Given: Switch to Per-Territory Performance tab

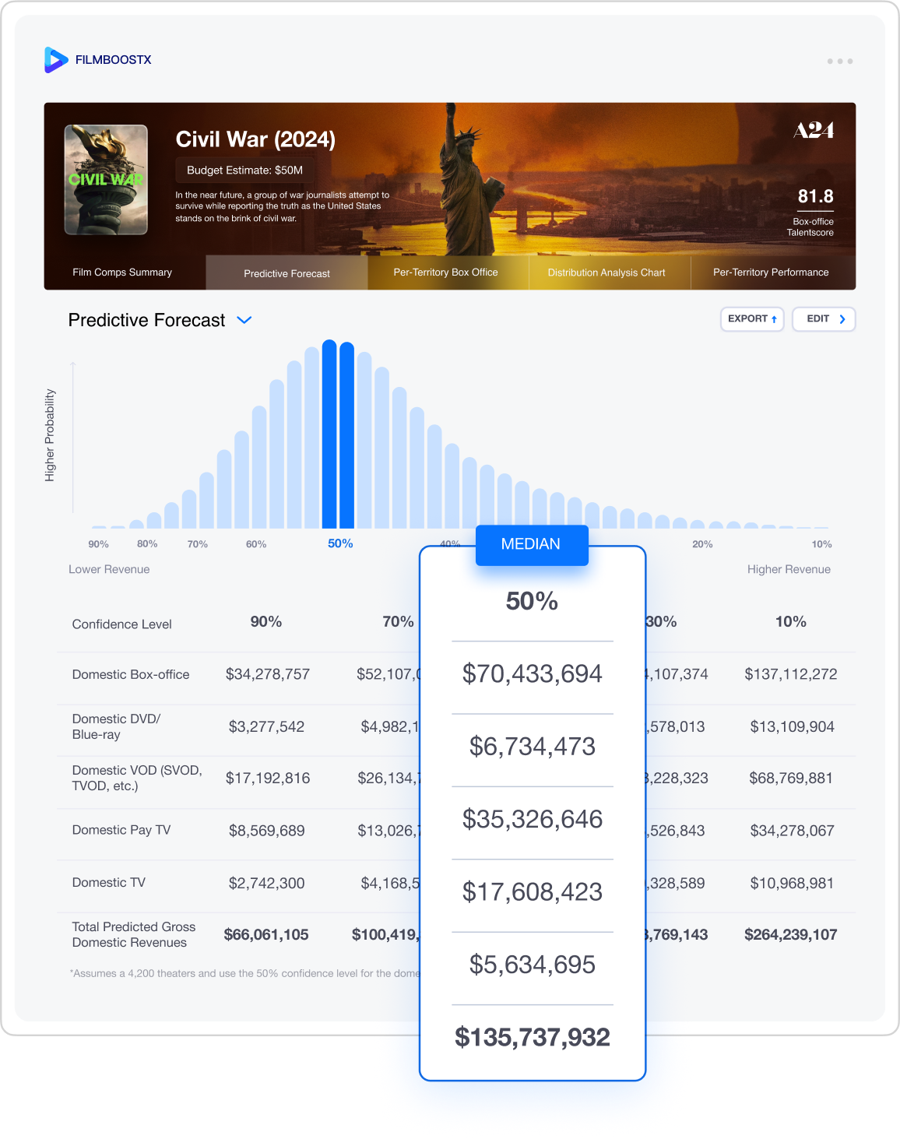Looking at the screenshot, I should click(x=771, y=272).
